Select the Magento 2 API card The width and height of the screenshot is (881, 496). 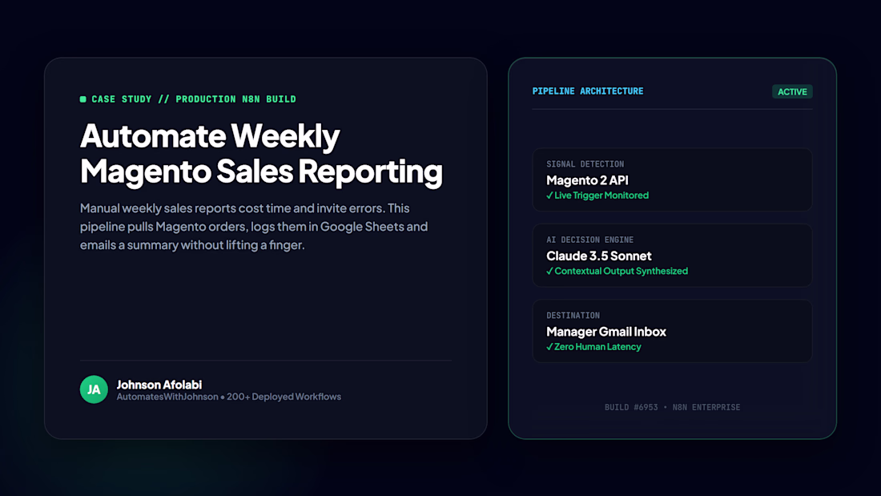672,179
